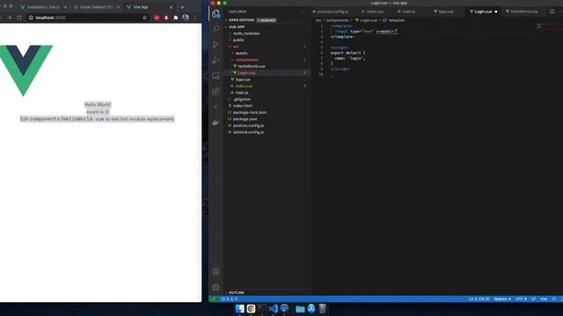Open the Run and Debug view
Screen dimensions: 563x316
pos(216,60)
